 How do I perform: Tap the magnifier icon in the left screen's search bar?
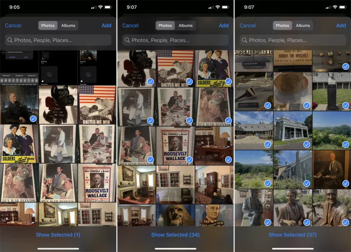point(10,40)
